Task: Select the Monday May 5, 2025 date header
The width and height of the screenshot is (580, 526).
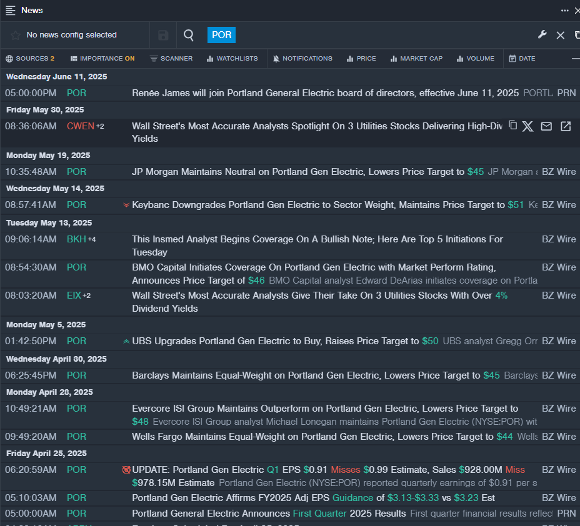Action: [x=46, y=325]
